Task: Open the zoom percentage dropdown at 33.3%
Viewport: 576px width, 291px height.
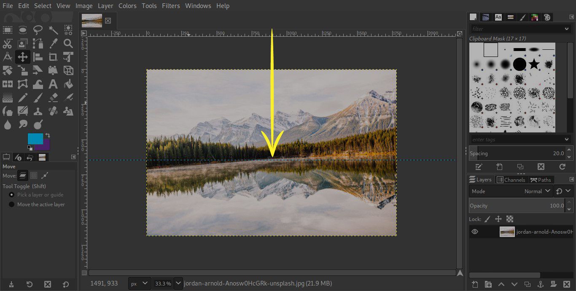Action: 178,283
